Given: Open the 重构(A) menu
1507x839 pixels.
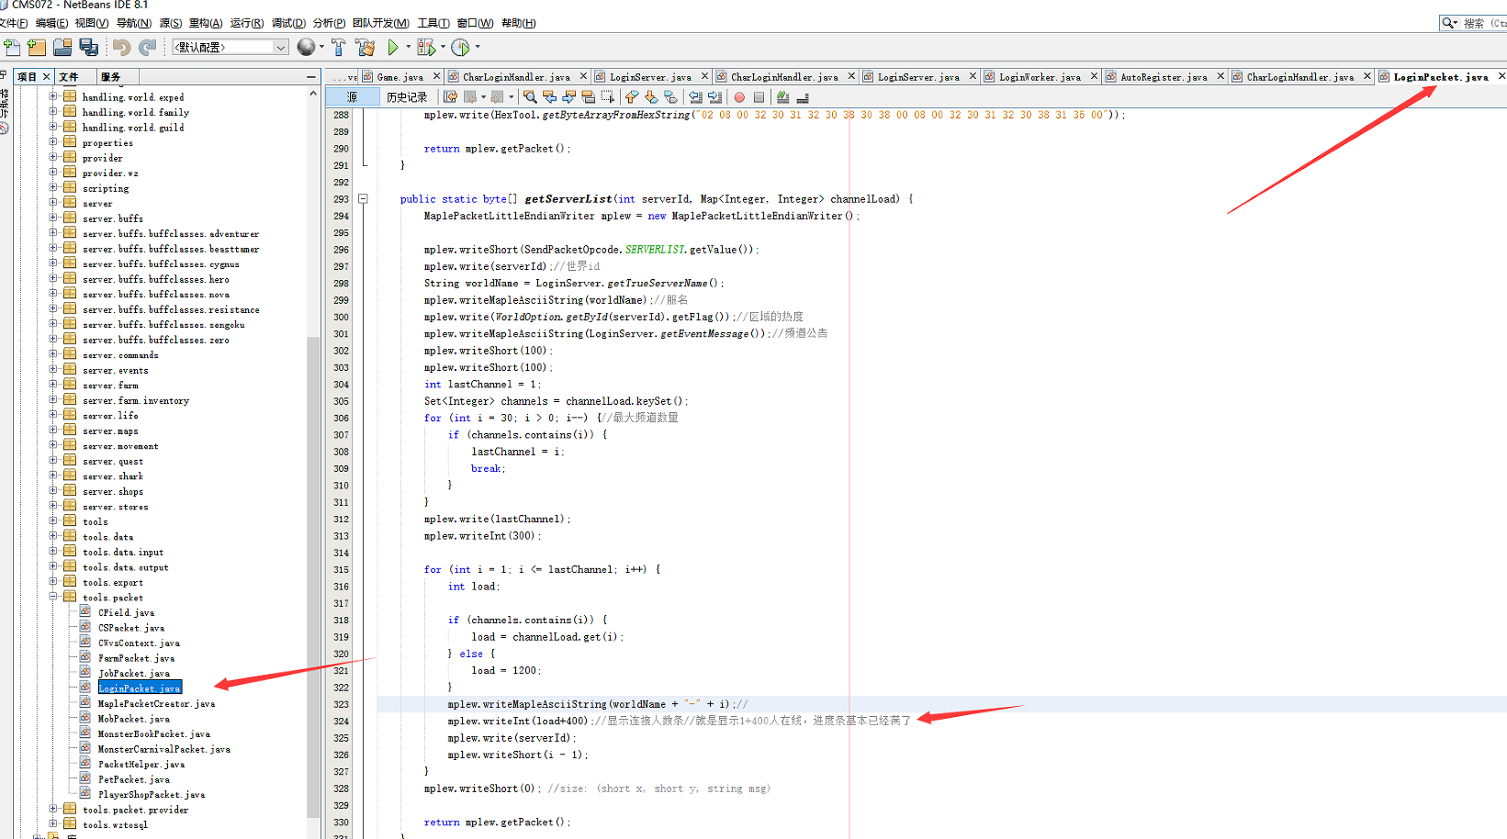Looking at the screenshot, I should [206, 23].
